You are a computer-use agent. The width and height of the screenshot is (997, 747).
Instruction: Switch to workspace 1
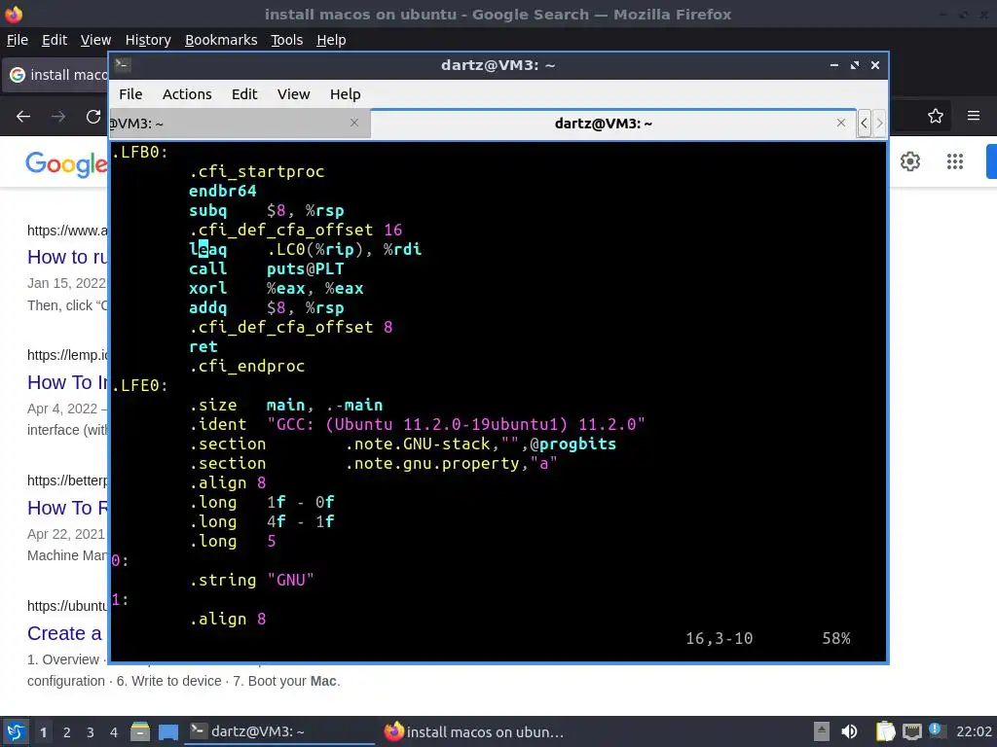coord(43,732)
